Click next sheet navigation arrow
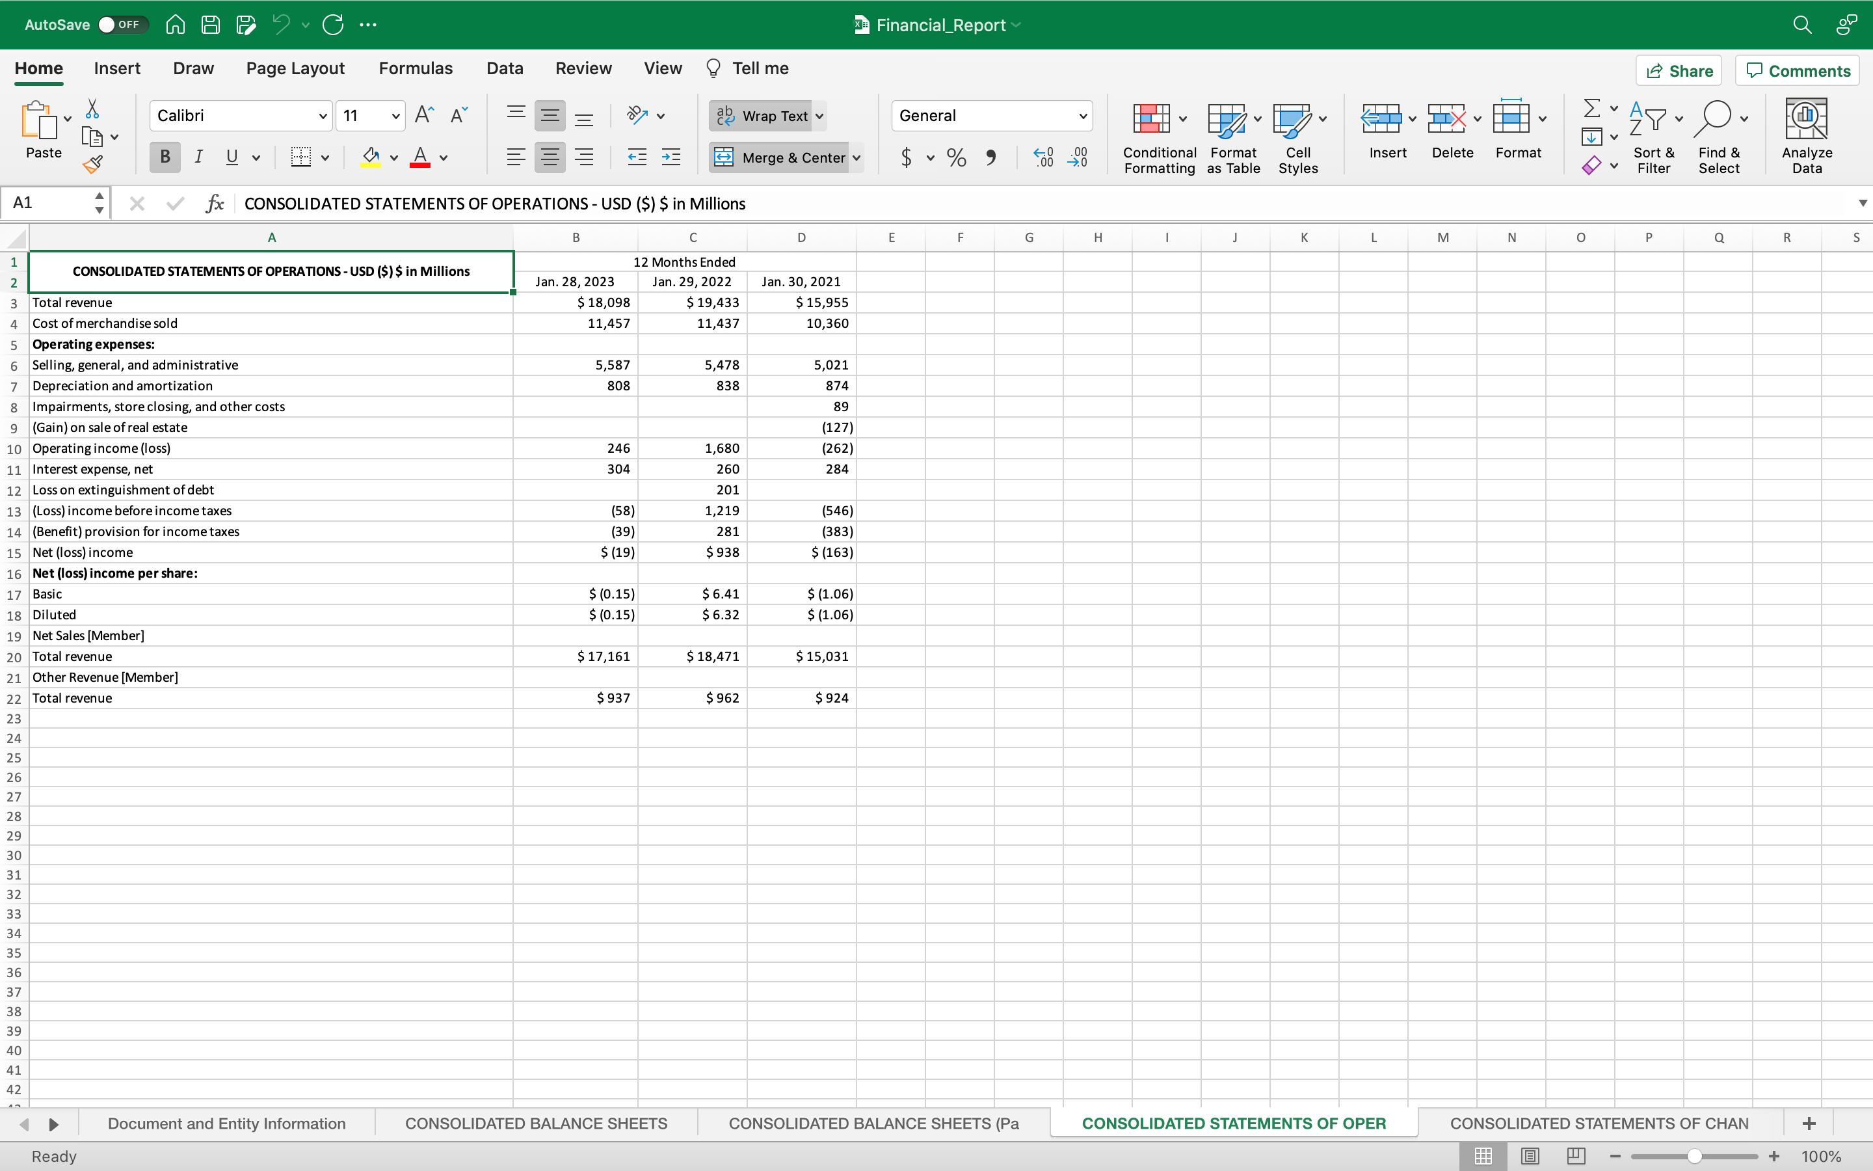The image size is (1873, 1171). coord(53,1124)
